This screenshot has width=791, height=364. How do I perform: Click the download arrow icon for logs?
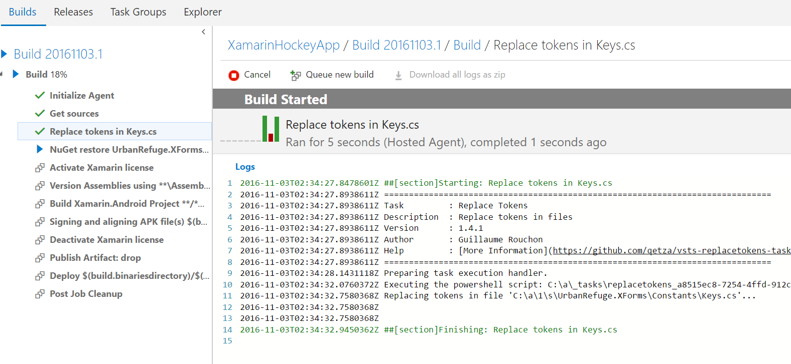(x=399, y=75)
